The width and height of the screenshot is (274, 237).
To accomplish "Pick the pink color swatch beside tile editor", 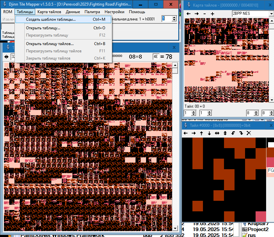I will point(270,162).
